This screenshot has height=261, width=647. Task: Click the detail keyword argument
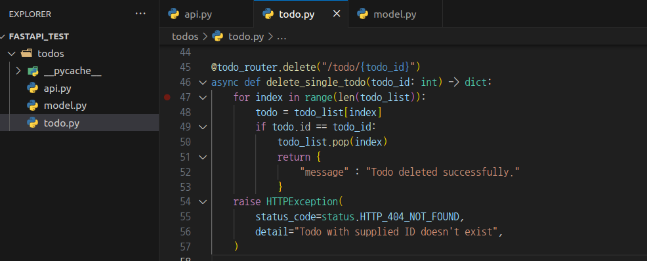pyautogui.click(x=272, y=231)
